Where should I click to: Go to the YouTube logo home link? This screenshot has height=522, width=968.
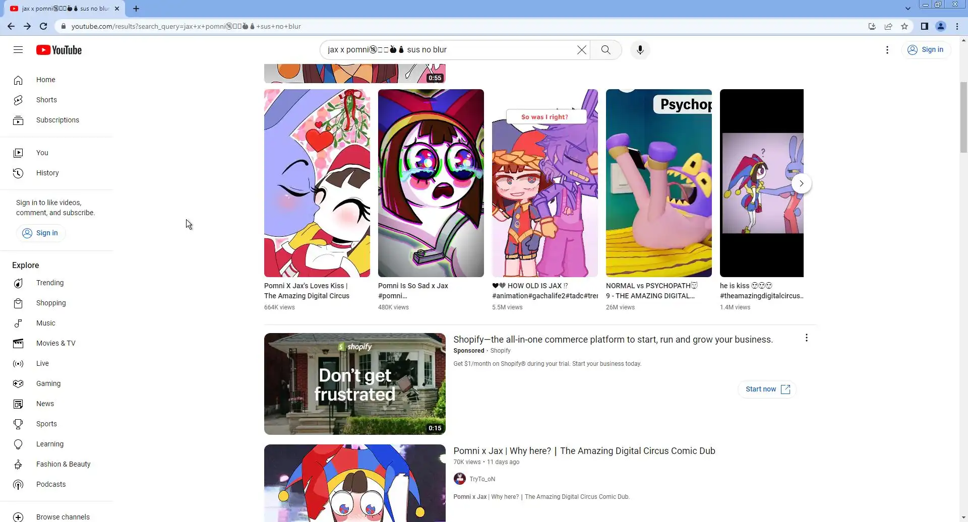click(59, 50)
